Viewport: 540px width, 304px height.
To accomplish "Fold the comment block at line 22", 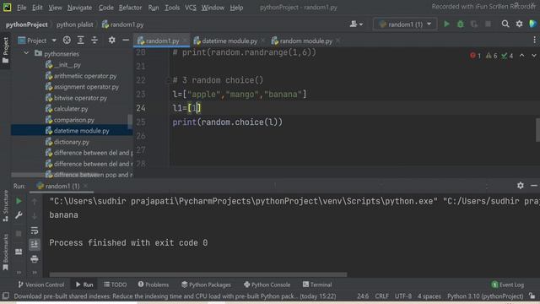I will pos(168,80).
